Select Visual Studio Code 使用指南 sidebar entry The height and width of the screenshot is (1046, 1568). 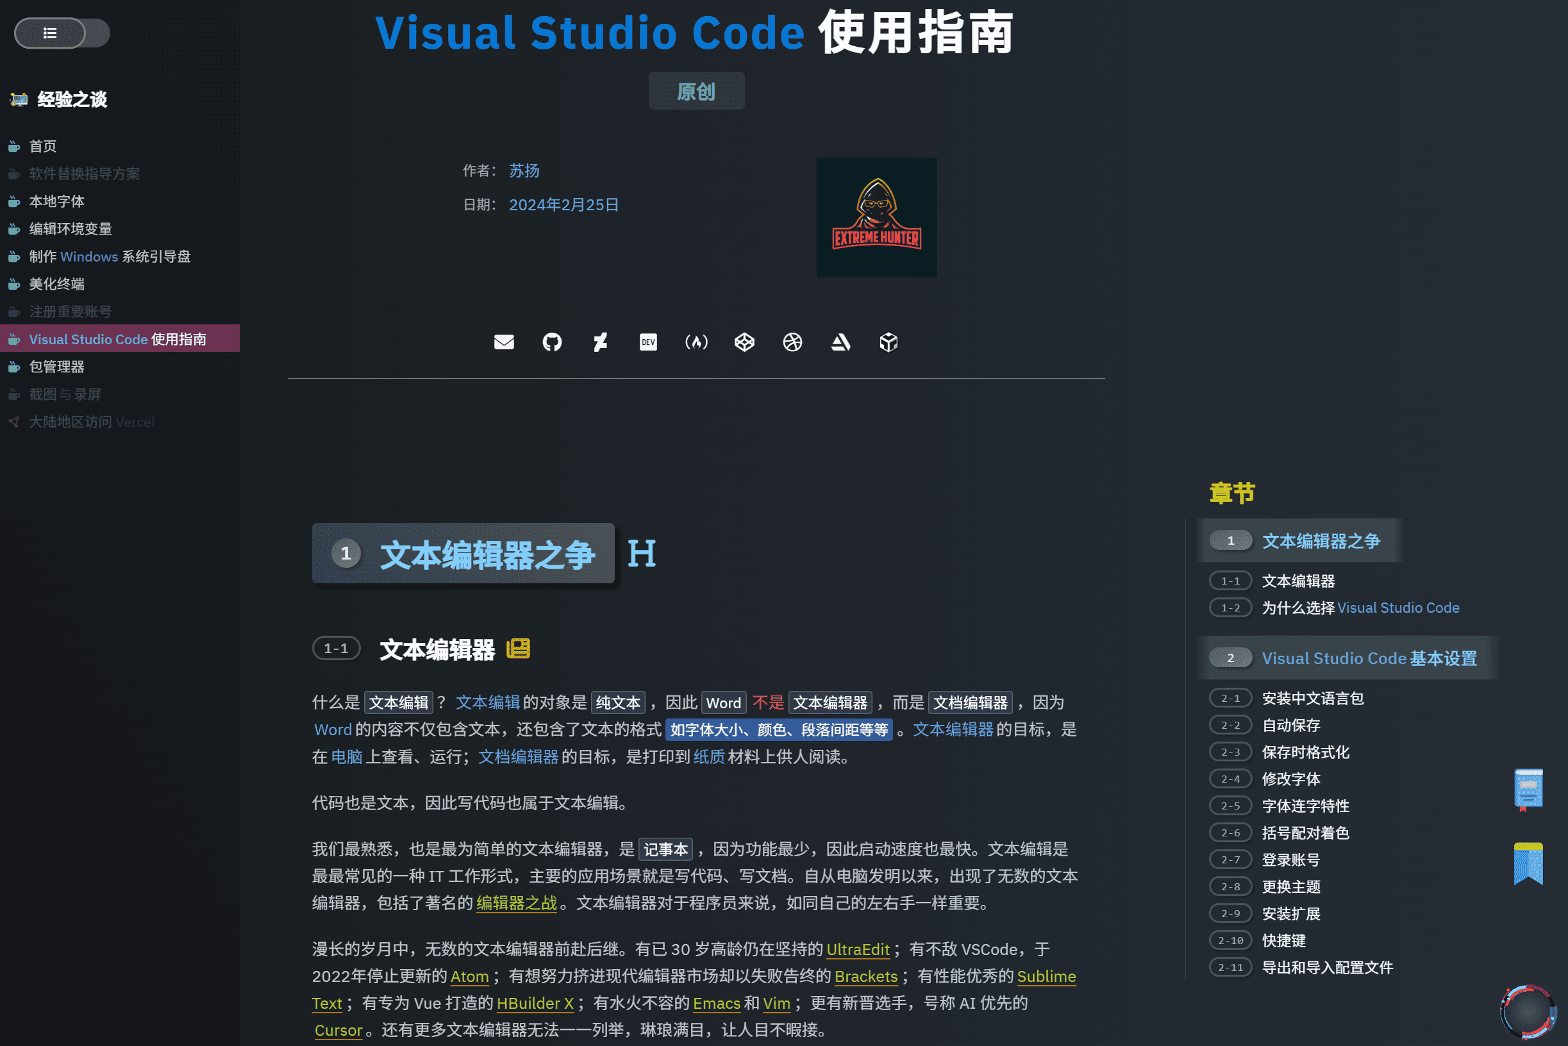click(x=119, y=339)
